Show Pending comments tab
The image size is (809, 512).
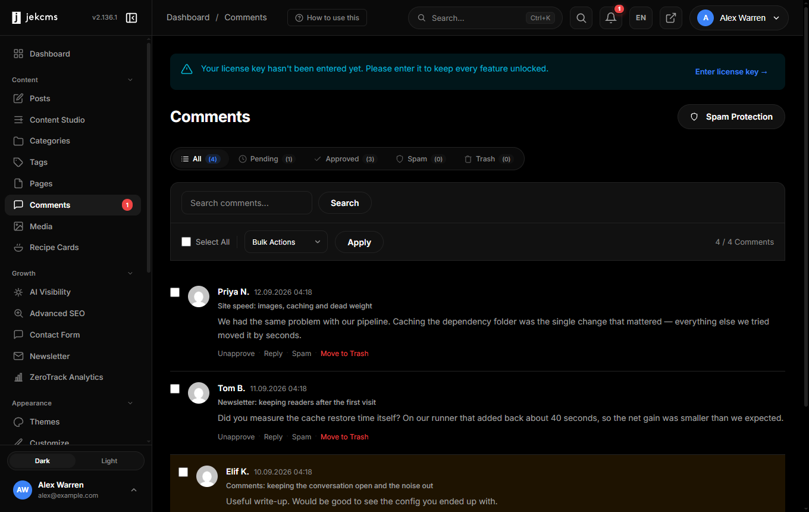pyautogui.click(x=265, y=159)
